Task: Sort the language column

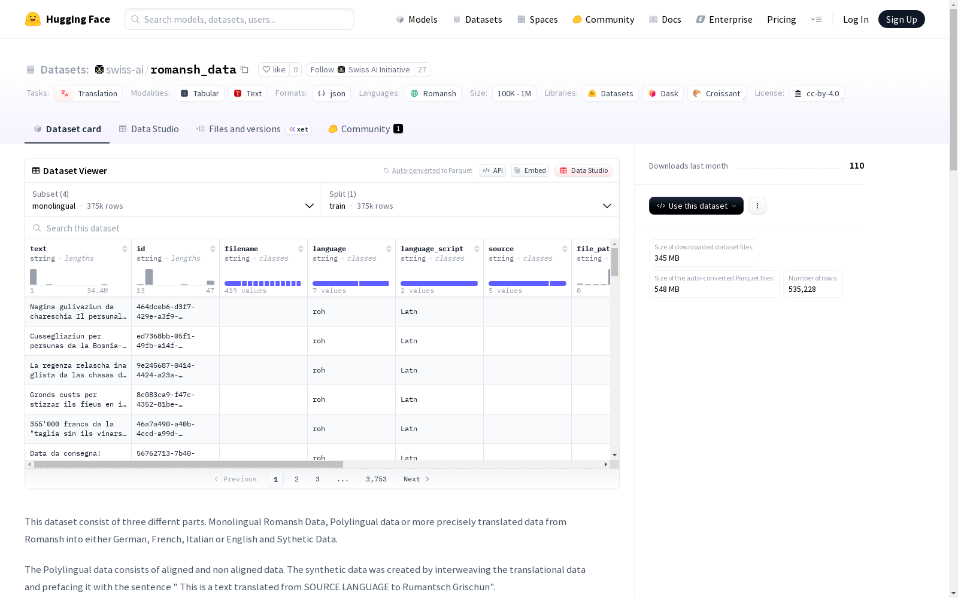Action: coord(389,249)
